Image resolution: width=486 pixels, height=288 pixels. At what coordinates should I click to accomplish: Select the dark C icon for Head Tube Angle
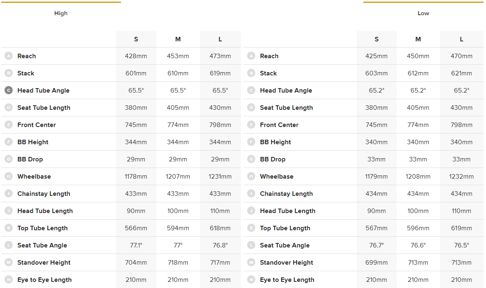[x=9, y=91]
